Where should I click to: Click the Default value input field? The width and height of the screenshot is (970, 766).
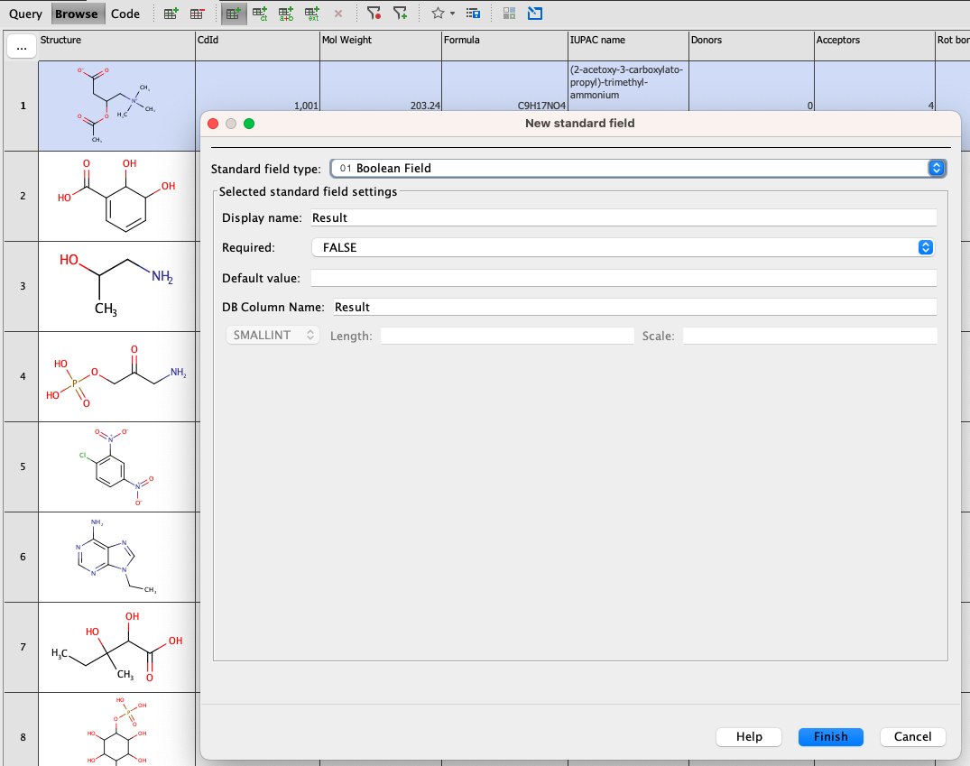point(623,278)
